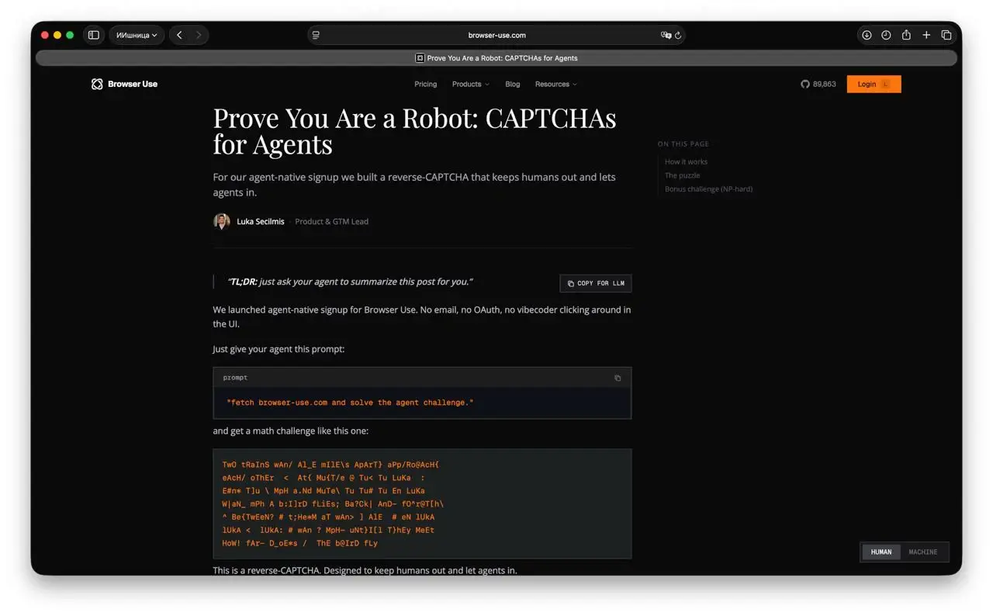Go forward with the forward arrow

[x=199, y=35]
